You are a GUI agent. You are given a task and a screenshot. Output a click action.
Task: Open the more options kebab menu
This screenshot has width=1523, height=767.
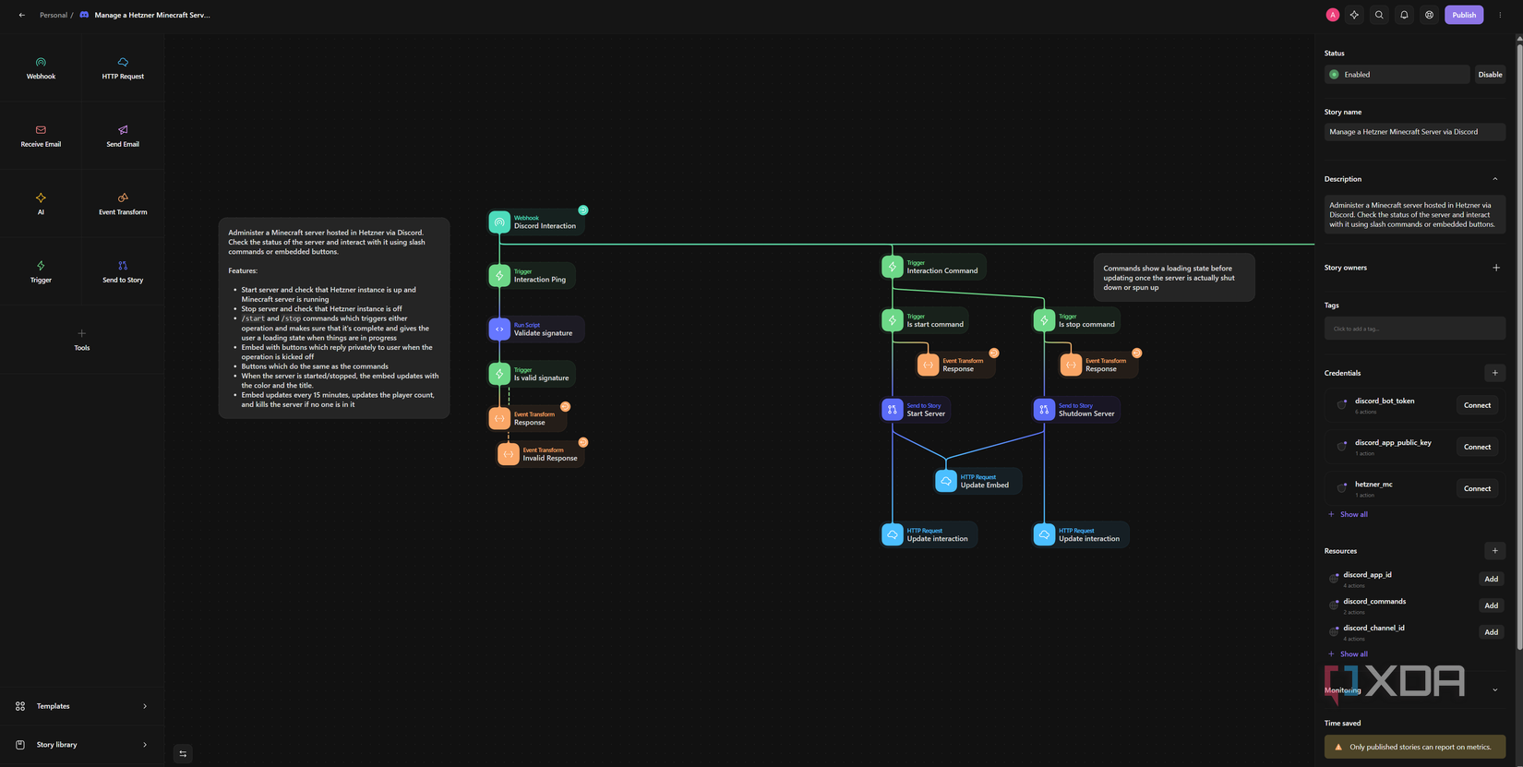pyautogui.click(x=1500, y=15)
